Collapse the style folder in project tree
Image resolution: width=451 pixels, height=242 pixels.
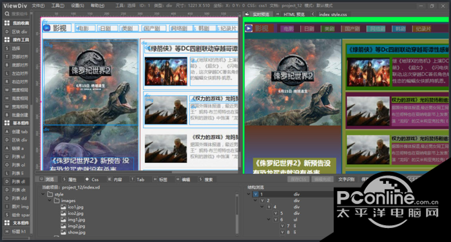[x=43, y=194]
